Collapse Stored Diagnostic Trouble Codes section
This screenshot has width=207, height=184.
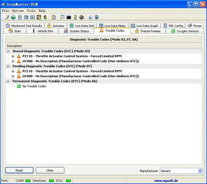(8, 51)
